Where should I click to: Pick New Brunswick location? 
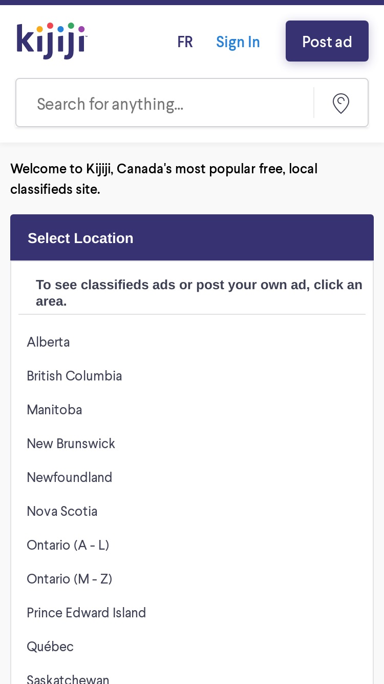pos(71,444)
